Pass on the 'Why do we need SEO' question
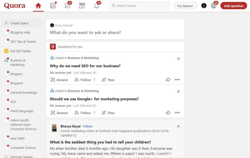Screen dimensions: 250x158 (x=108, y=80)
